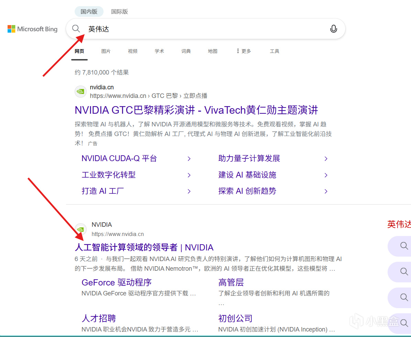Viewport: 411px width, 337px height.
Task: Click the nvidia.cn site name above first result
Action: tap(102, 87)
